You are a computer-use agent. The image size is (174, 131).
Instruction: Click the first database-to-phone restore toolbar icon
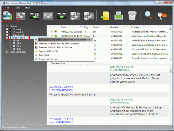point(75,16)
